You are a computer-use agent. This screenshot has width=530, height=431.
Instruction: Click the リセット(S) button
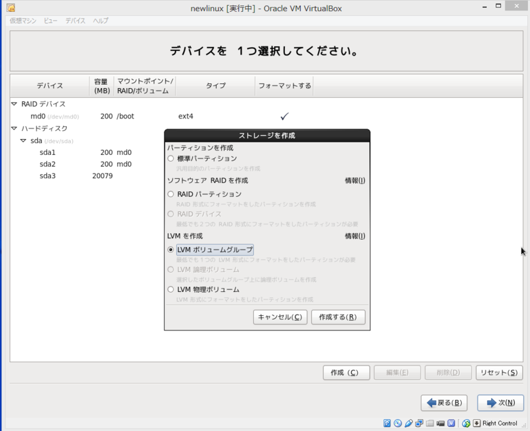pyautogui.click(x=500, y=373)
